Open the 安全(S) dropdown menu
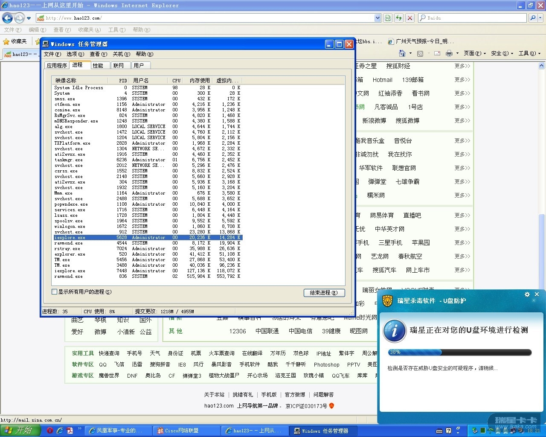 (x=502, y=53)
